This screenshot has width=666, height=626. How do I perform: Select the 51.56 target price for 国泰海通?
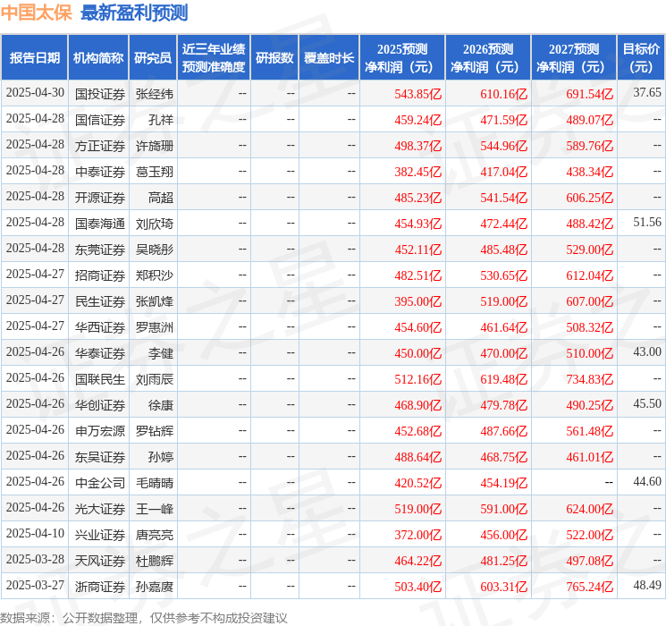tap(647, 223)
